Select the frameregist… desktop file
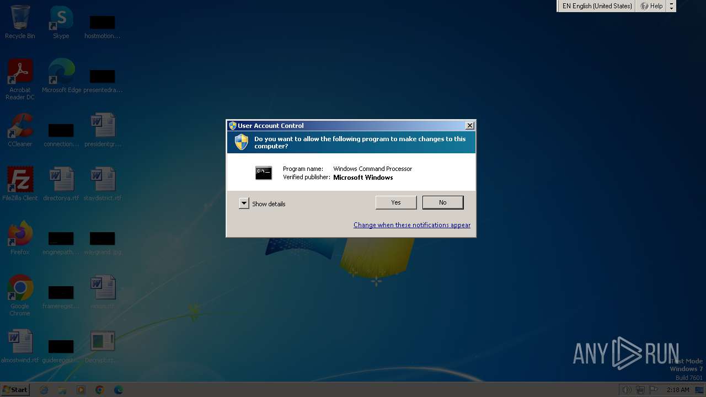 (x=61, y=296)
